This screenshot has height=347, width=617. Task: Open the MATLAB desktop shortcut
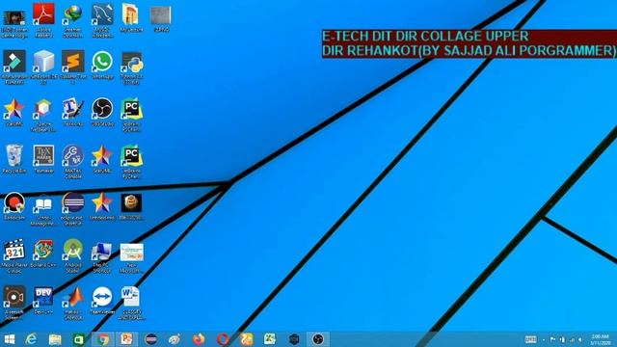(73, 297)
